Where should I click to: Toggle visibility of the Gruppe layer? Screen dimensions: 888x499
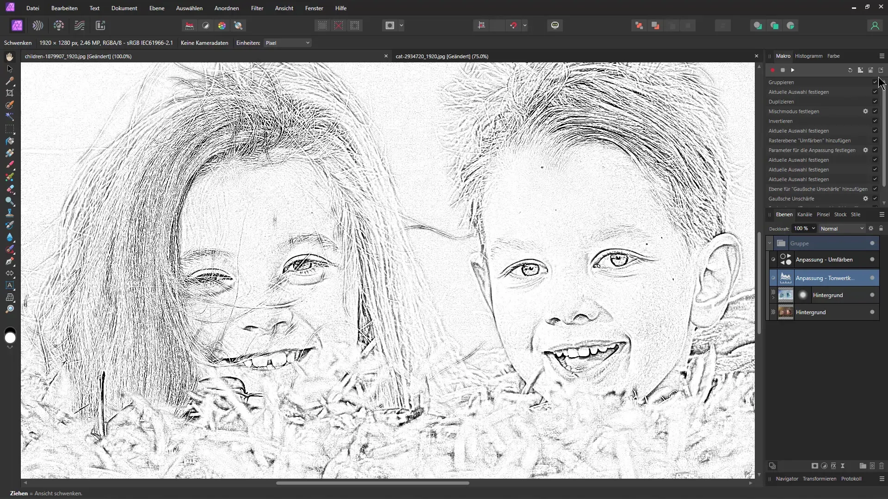pyautogui.click(x=872, y=243)
